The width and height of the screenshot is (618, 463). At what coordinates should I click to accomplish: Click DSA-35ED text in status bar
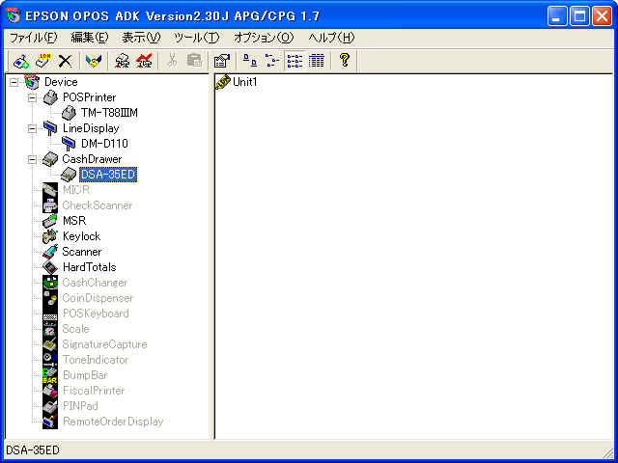point(33,450)
